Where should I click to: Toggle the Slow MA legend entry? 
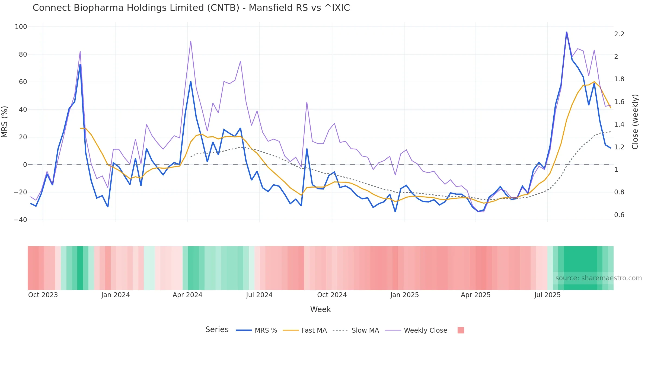click(356, 330)
